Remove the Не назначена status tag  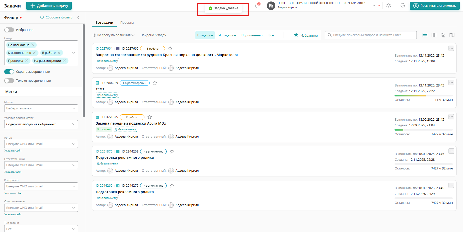coord(33,45)
